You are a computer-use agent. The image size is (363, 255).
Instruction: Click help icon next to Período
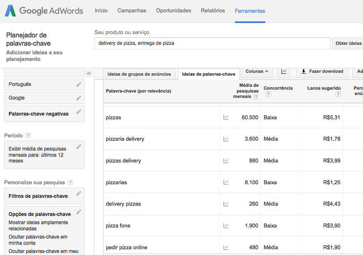pyautogui.click(x=28, y=136)
